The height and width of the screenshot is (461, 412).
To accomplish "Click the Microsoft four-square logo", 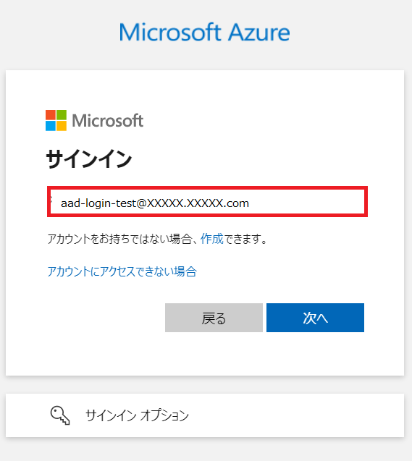I will (x=56, y=120).
